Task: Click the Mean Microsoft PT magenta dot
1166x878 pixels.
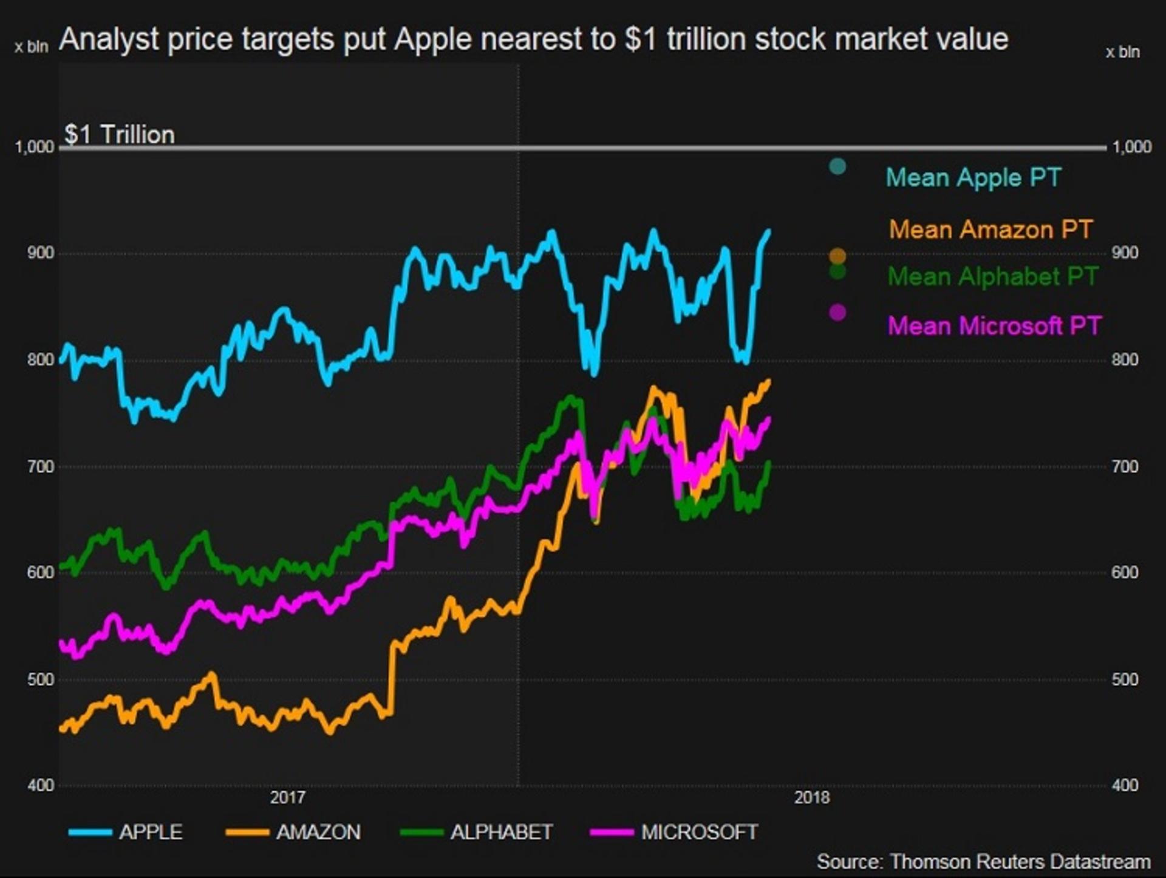Action: (837, 313)
